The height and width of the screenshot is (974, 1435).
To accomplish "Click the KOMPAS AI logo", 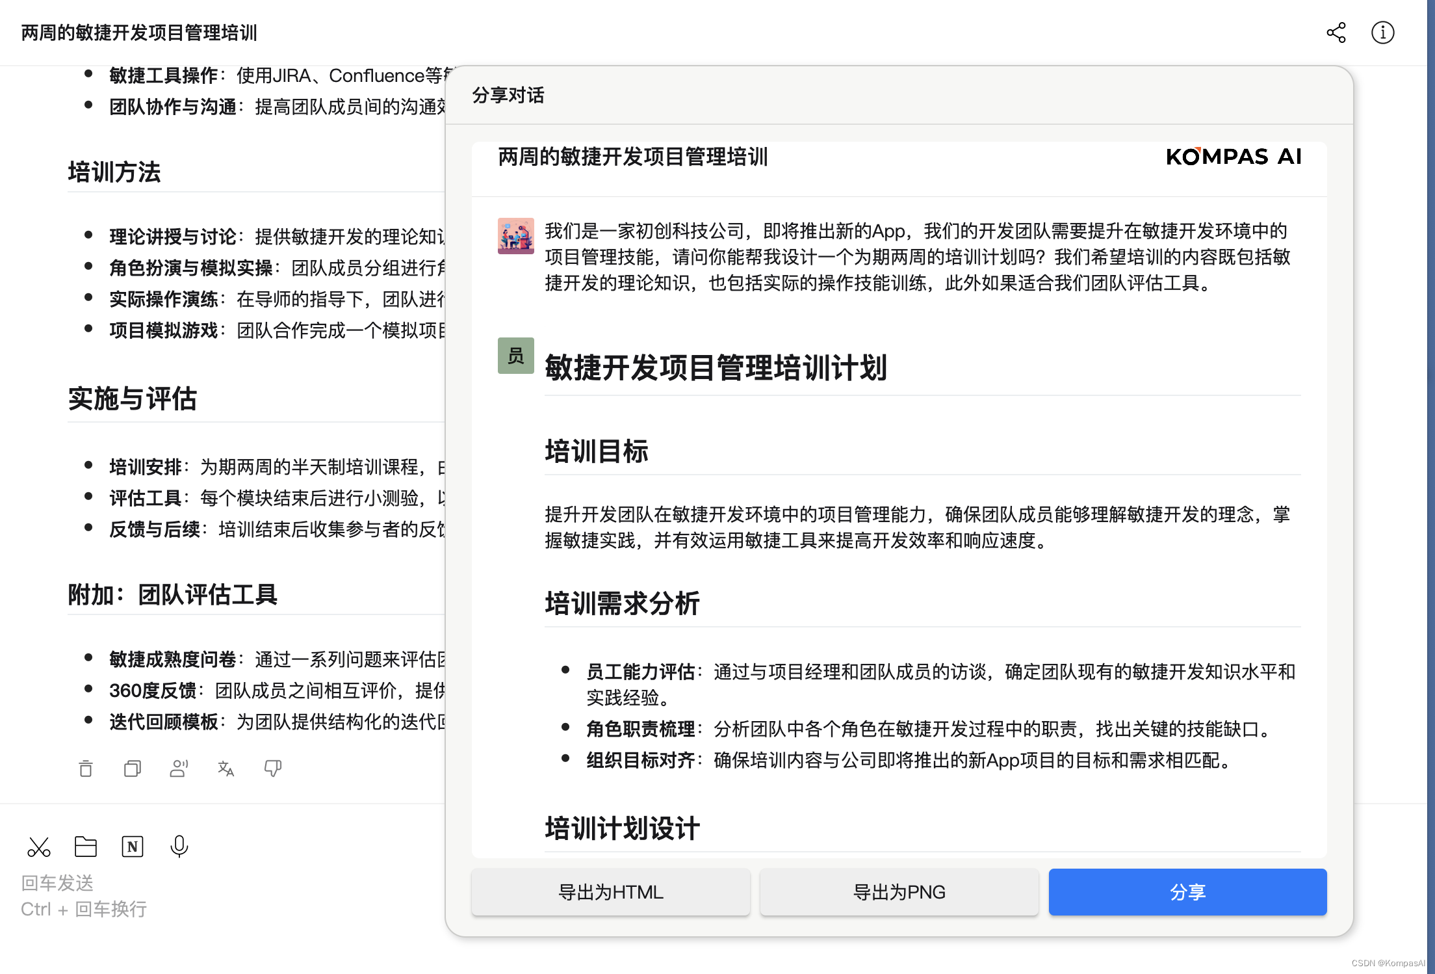I will (x=1234, y=157).
